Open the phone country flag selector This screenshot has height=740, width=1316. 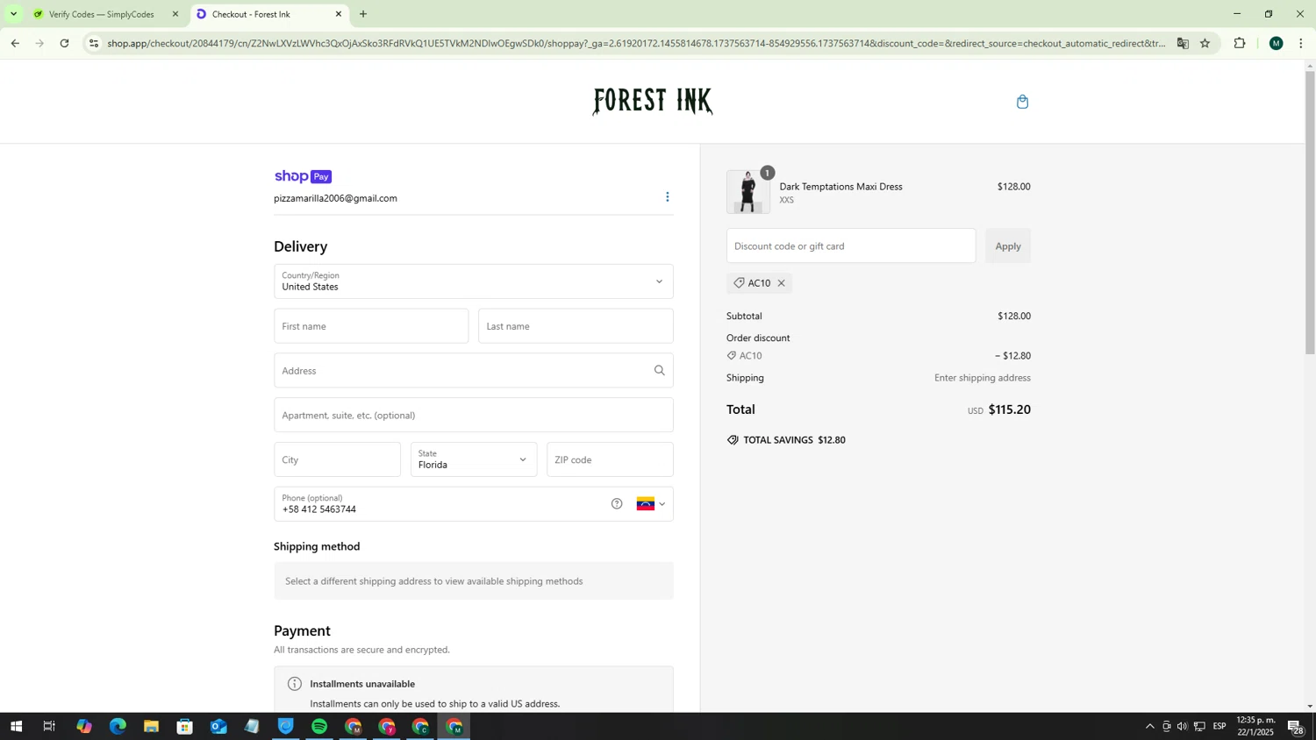point(651,504)
